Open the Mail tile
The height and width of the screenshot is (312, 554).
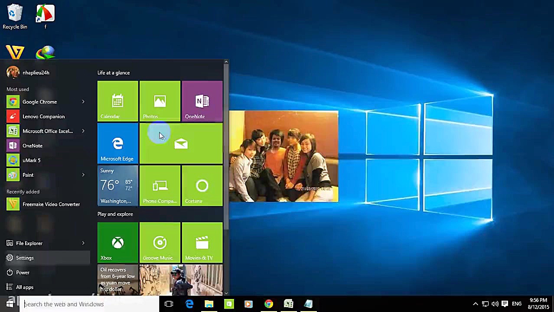click(181, 143)
